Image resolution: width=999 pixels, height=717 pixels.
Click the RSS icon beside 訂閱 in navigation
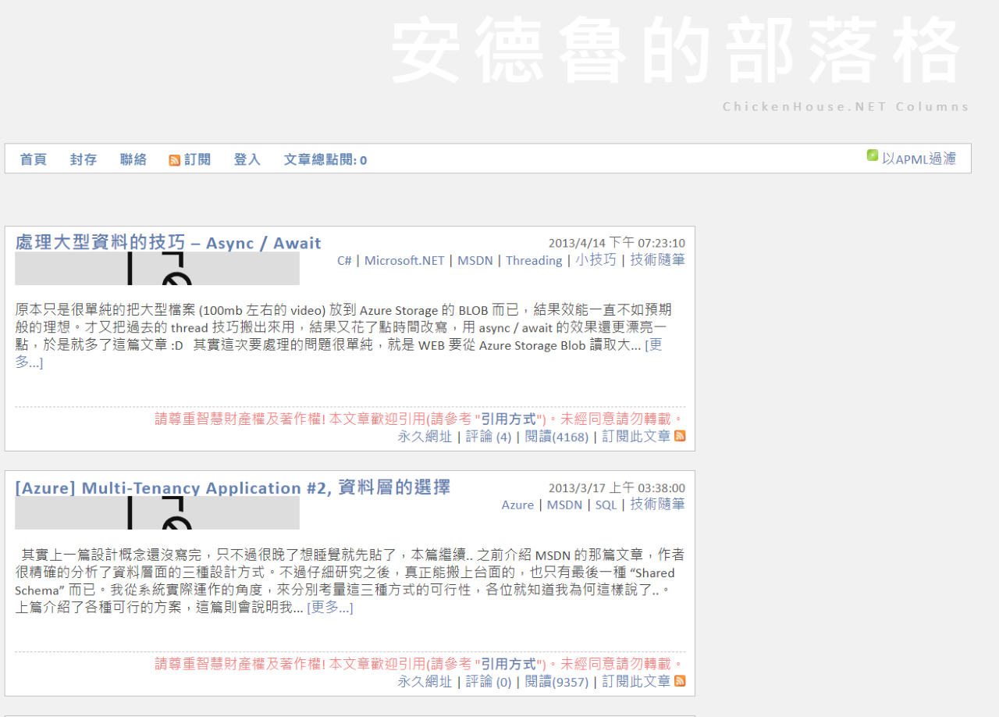(x=175, y=160)
